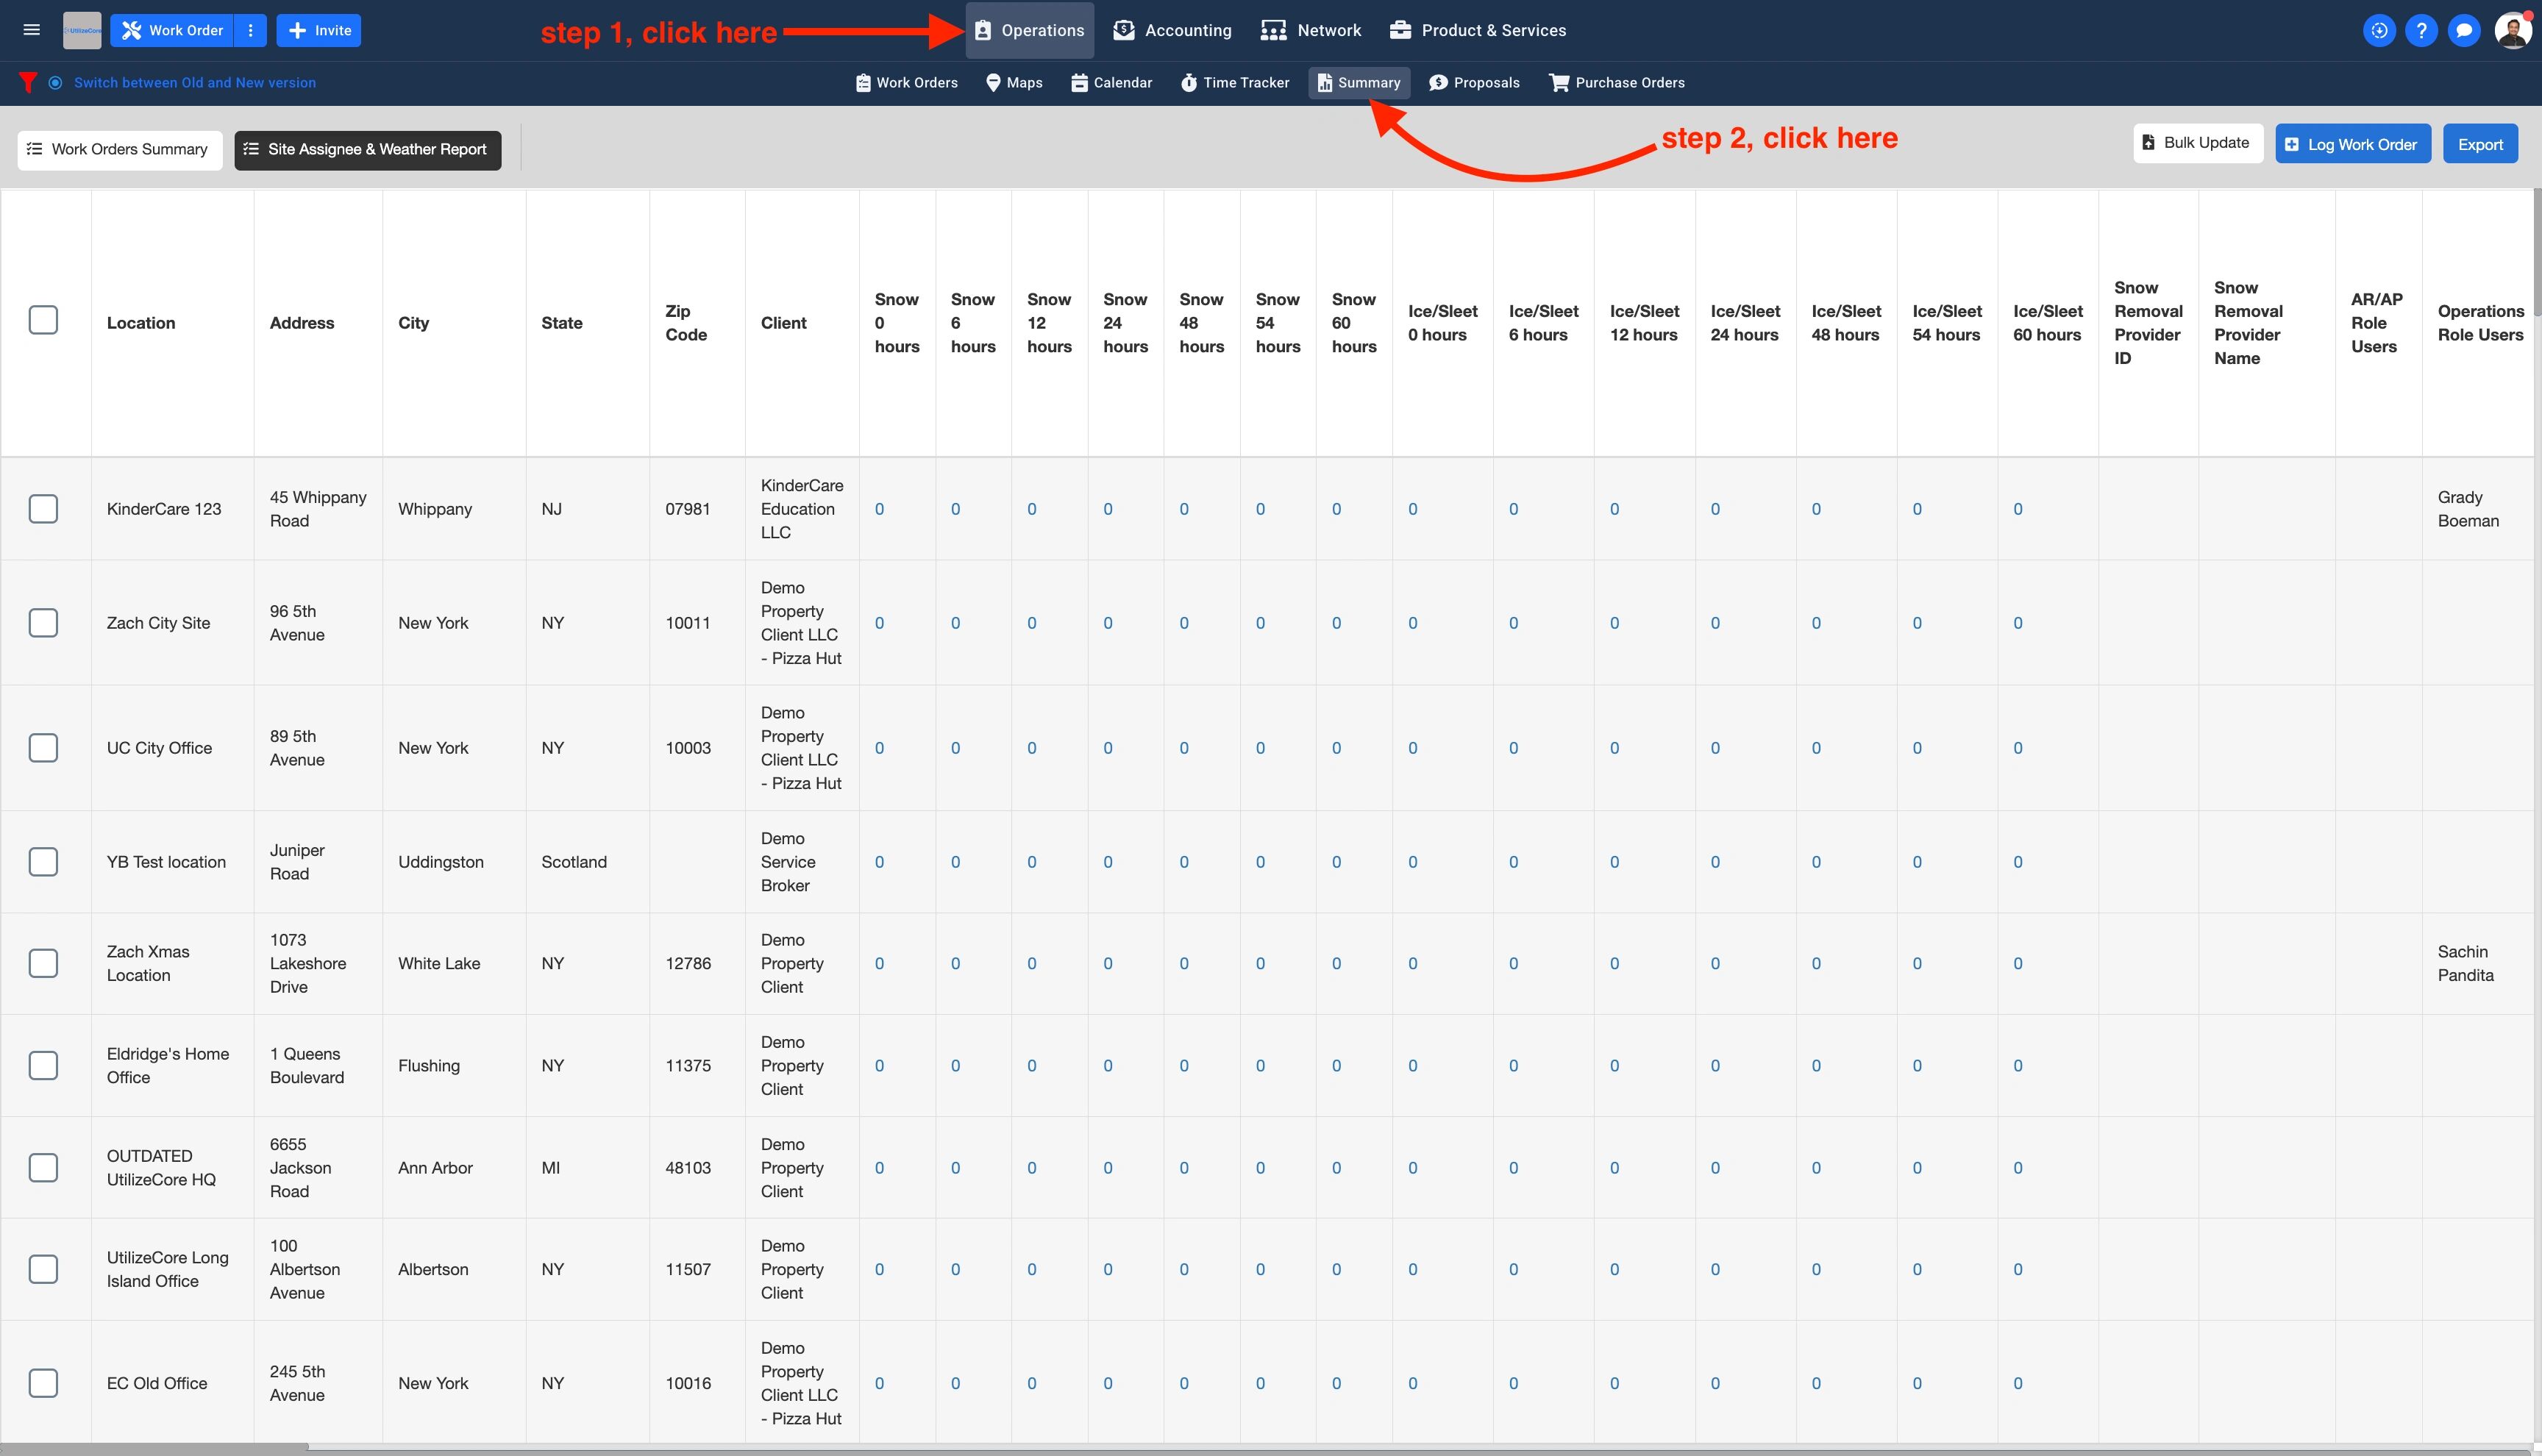Toggle the select-all header checkbox
This screenshot has width=2542, height=1456.
click(x=43, y=320)
